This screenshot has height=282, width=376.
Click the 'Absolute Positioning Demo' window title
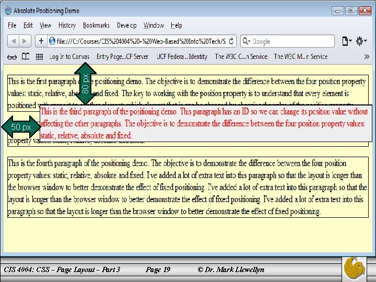(46, 11)
